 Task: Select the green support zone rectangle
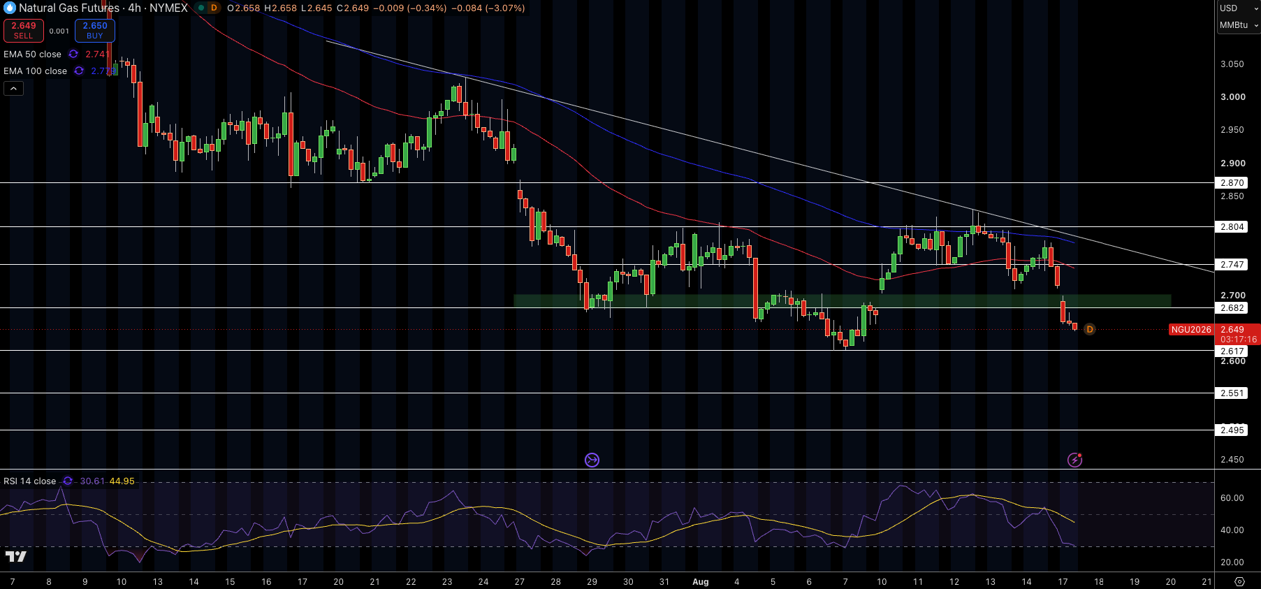(842, 301)
